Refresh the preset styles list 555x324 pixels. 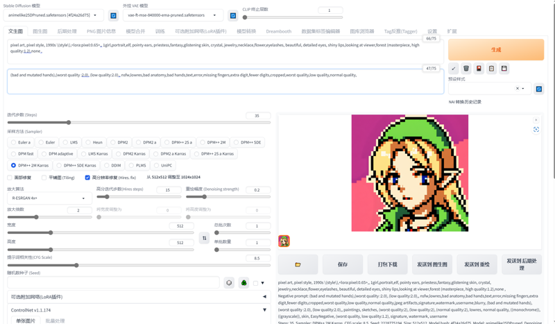539,89
